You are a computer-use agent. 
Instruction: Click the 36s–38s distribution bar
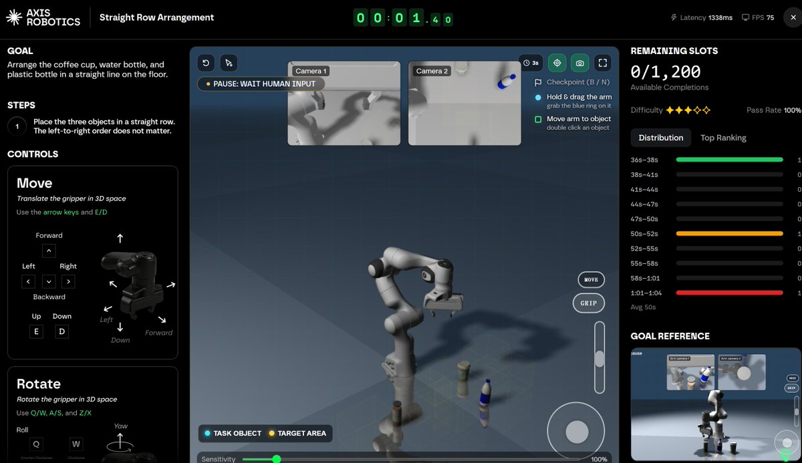(729, 160)
